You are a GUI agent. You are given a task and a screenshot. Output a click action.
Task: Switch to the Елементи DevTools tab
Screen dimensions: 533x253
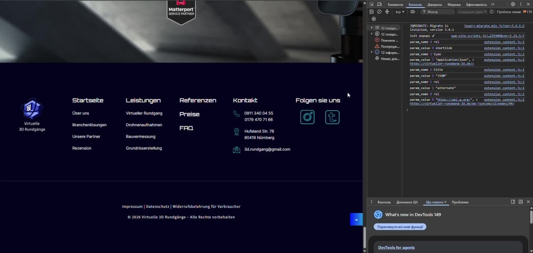pos(395,4)
